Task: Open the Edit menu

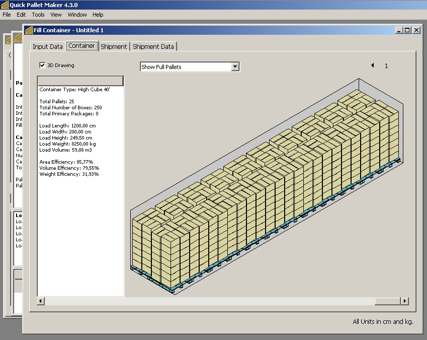Action: tap(21, 15)
